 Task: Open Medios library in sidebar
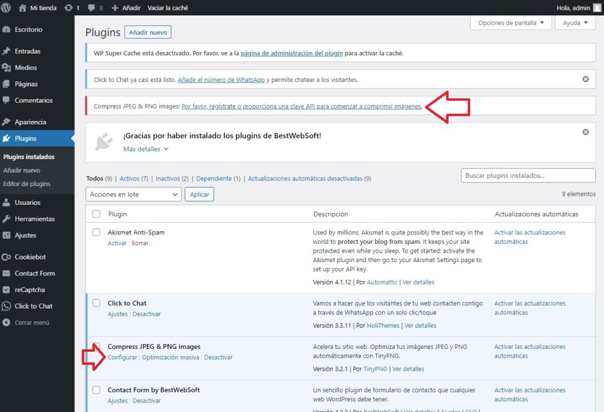pos(26,67)
